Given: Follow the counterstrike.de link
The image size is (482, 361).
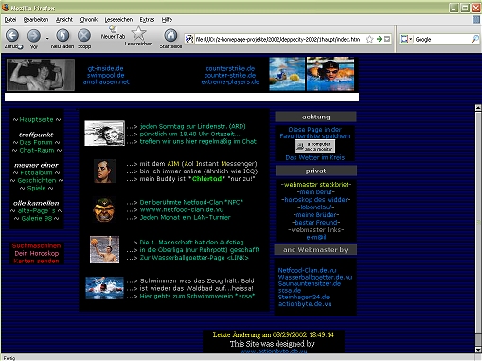Looking at the screenshot, I should pyautogui.click(x=230, y=68).
